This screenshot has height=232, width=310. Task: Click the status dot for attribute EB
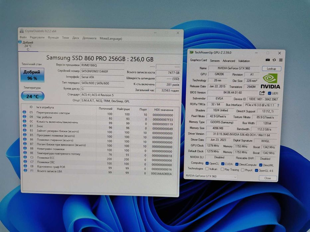[25, 166]
